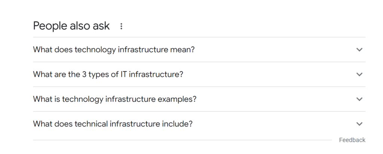Expand 'What does technology infrastructure mean?'

199,49
